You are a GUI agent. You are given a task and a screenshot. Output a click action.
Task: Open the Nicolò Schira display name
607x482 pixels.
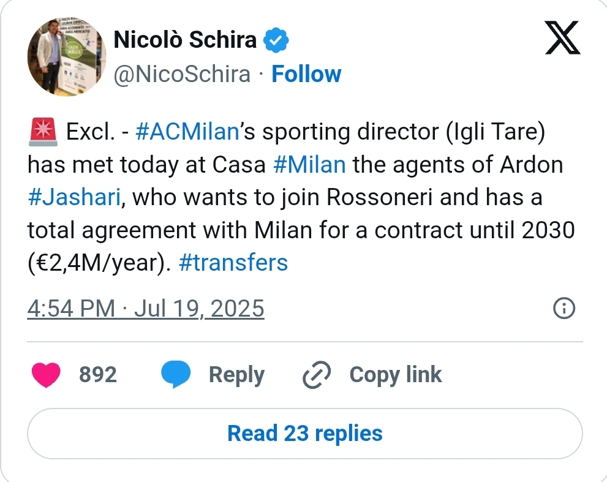point(185,40)
